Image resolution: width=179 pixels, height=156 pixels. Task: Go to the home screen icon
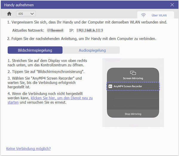point(9,14)
